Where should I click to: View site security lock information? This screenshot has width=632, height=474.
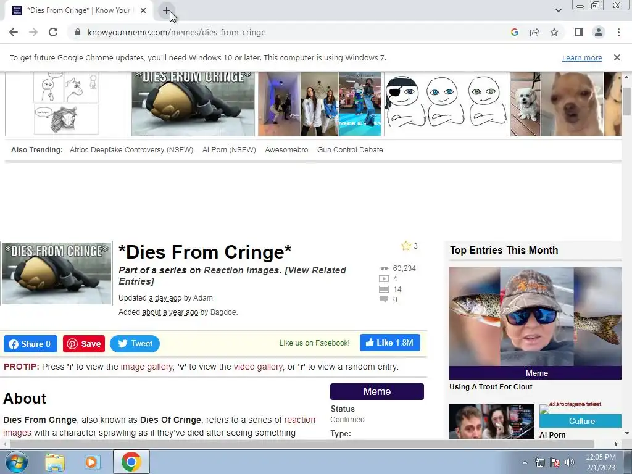(x=78, y=32)
